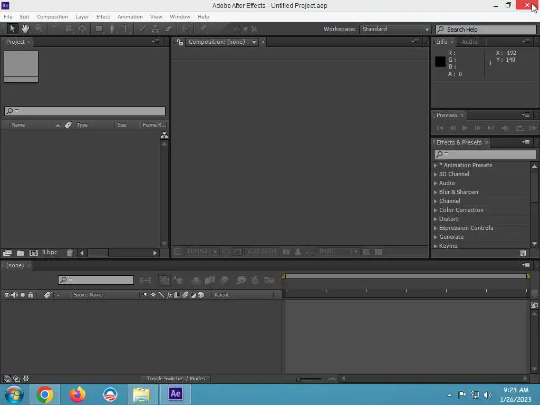Click Preview first frame button
The image size is (540, 405).
pos(440,128)
